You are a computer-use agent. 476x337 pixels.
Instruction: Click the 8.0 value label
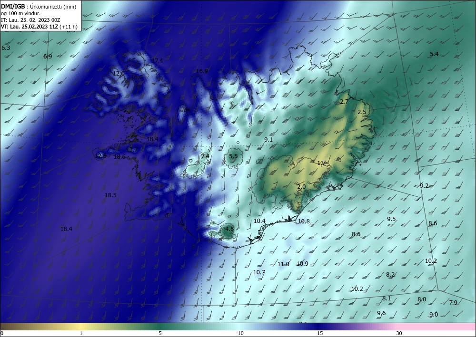(x=422, y=299)
